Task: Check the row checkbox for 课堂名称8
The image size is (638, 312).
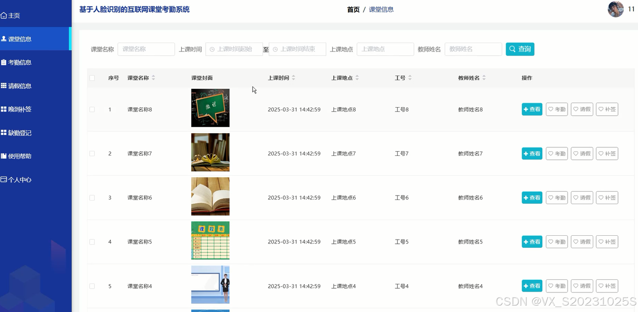Action: (92, 109)
